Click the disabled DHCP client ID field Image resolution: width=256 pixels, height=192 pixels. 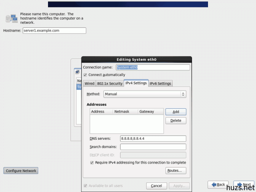tap(153, 155)
